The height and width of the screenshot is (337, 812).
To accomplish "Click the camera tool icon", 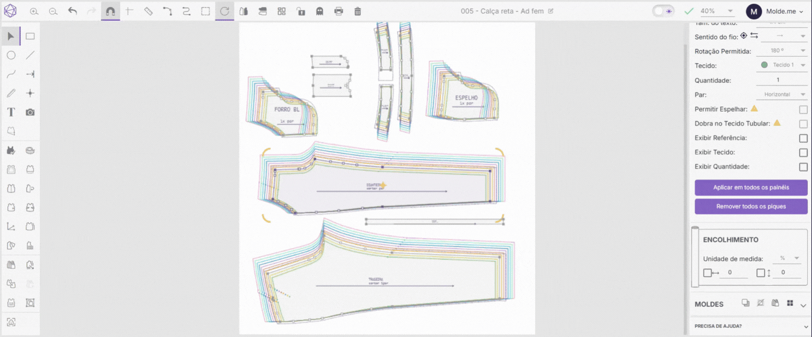I will tap(30, 112).
